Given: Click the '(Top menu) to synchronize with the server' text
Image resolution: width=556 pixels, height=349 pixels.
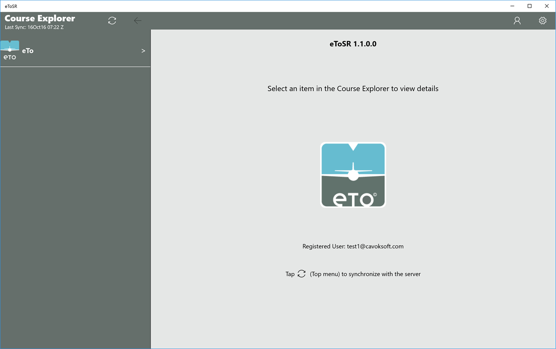Looking at the screenshot, I should tap(365, 274).
